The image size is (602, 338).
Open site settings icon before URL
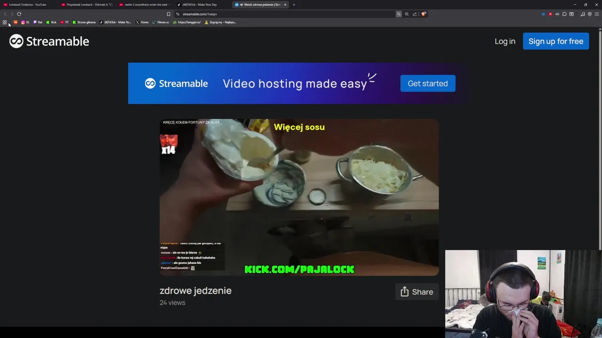(177, 14)
